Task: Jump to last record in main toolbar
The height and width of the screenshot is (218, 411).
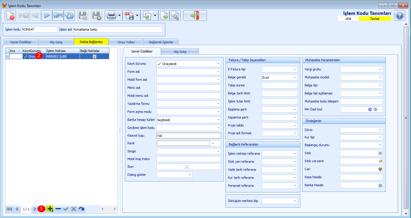Action: [x=58, y=15]
